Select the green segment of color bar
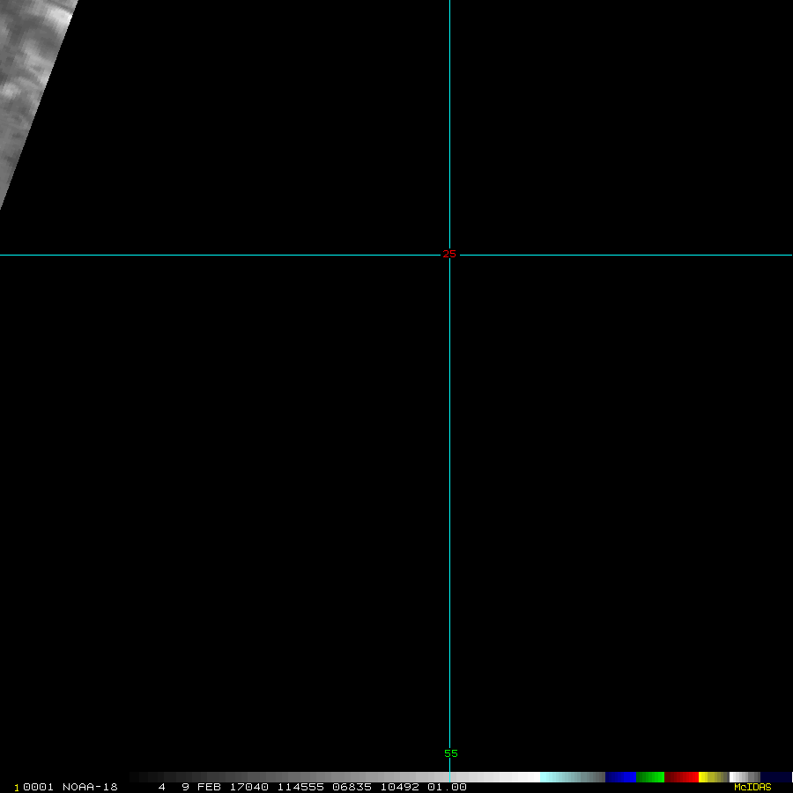 pos(650,777)
